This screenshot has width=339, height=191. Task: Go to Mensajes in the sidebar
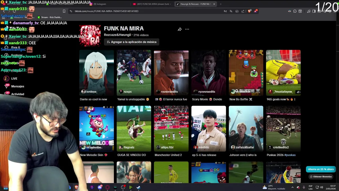(18, 86)
